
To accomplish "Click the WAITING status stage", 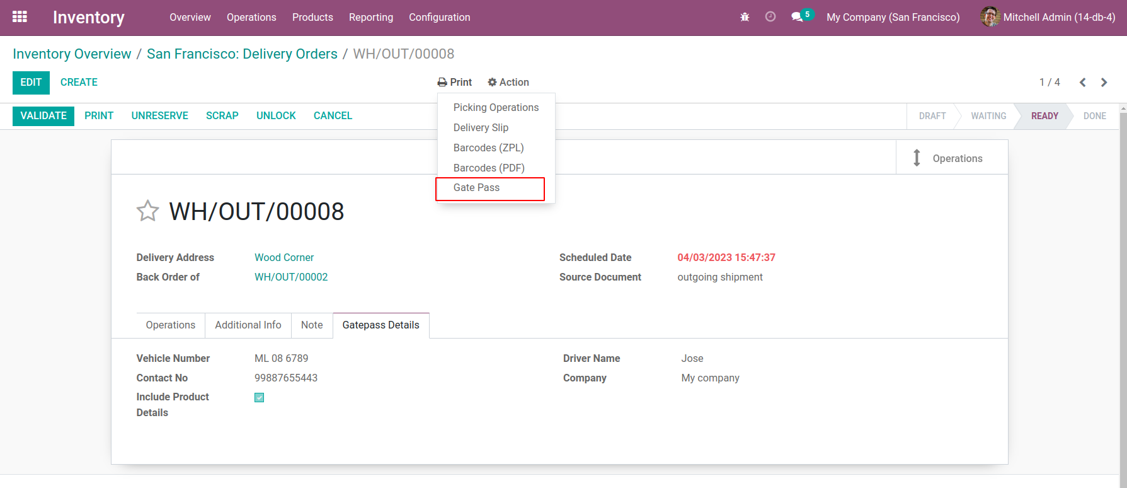I will pos(988,116).
